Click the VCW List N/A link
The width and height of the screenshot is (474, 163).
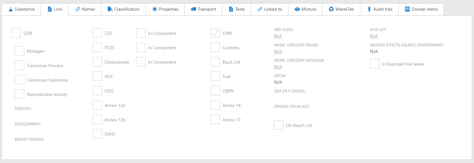tap(374, 36)
